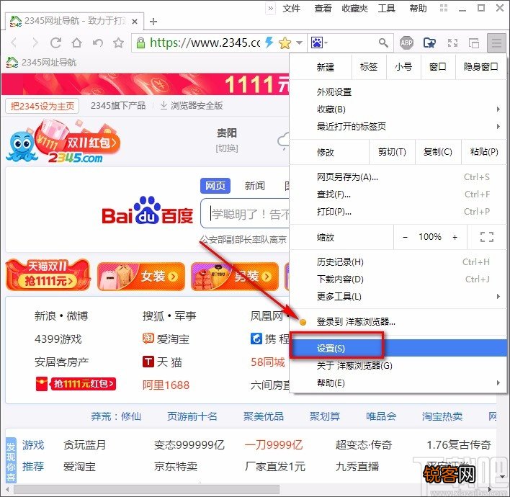Click the skin grid icon in title bar
This screenshot has height=497, width=510.
click(x=444, y=8)
